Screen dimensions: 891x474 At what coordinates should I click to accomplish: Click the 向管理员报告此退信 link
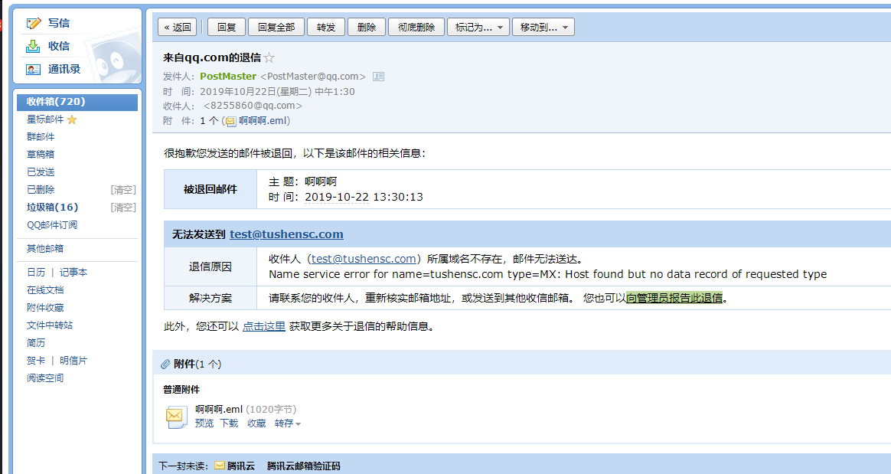pos(674,298)
